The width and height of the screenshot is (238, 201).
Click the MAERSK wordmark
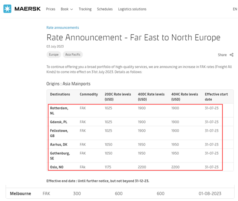27,9
